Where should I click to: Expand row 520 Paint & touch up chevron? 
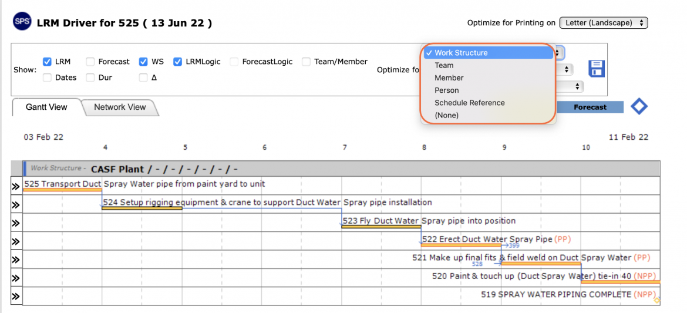point(16,278)
